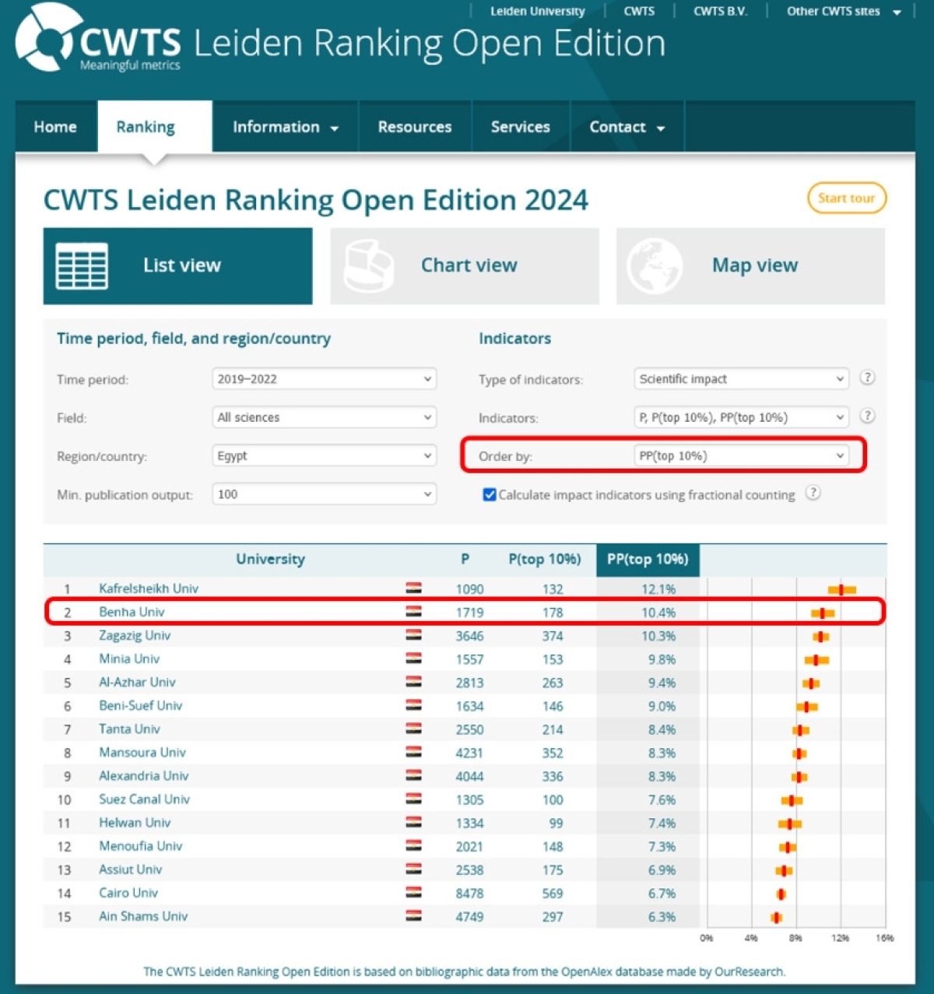Open the Min. publication output dropdown
Viewport: 934px width, 994px height.
coord(324,493)
